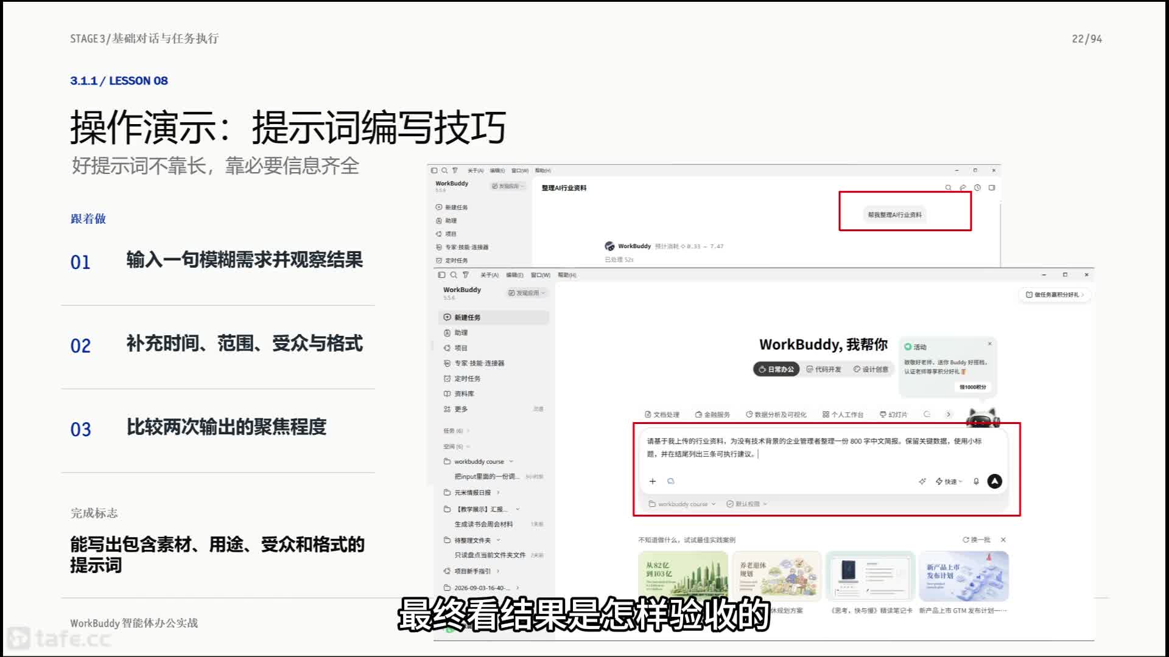Open the 窗口(W) menu in front window
Screen dimensions: 1169x657
[541, 275]
